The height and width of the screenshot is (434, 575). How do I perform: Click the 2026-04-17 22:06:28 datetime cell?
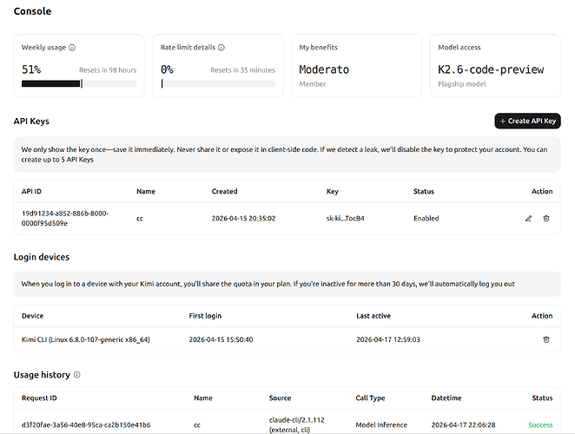click(463, 425)
